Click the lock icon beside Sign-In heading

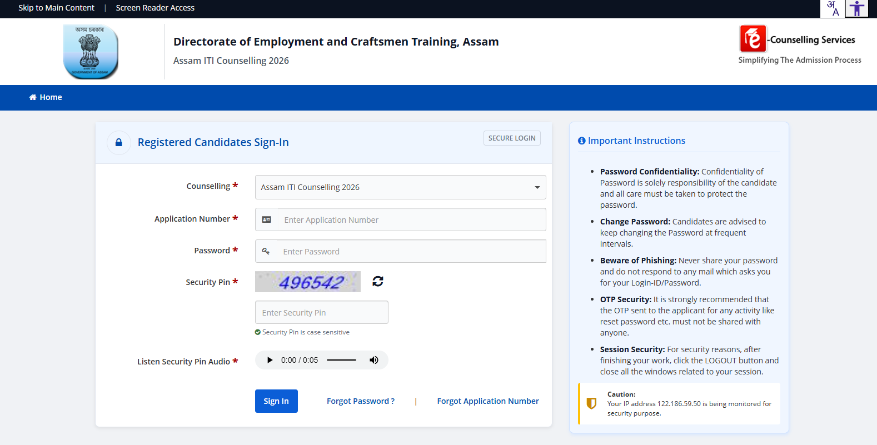[x=118, y=143]
